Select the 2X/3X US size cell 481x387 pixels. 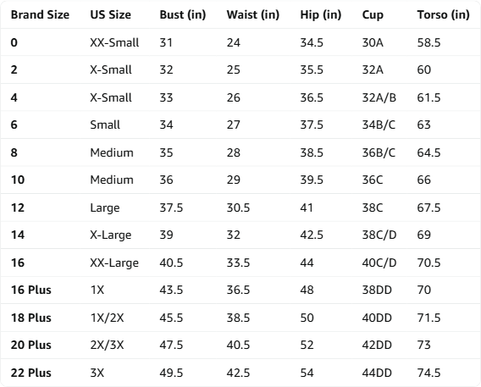click(107, 345)
